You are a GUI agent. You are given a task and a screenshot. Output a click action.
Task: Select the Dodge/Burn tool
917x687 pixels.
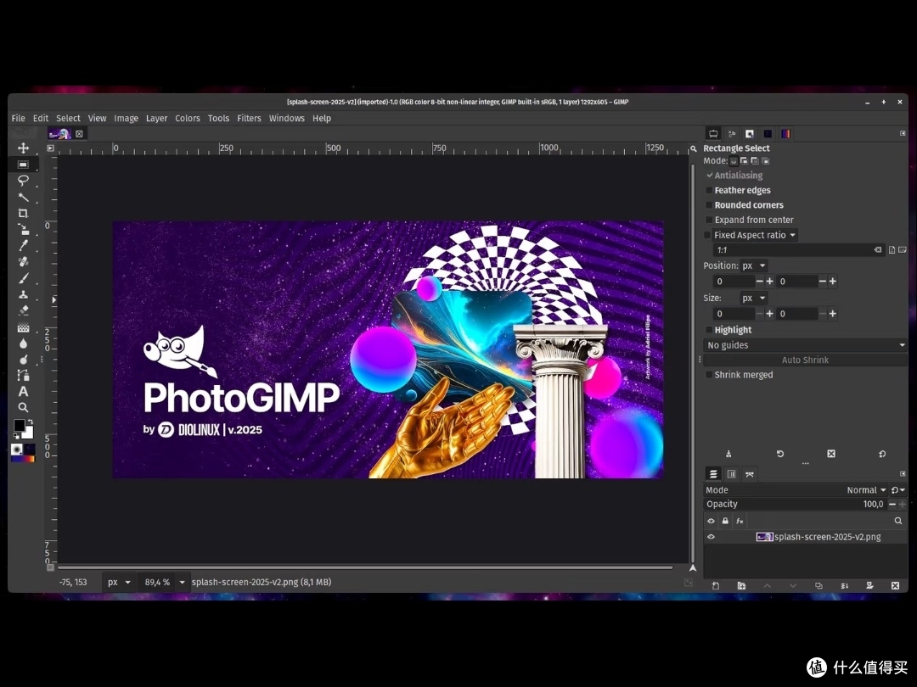point(24,360)
